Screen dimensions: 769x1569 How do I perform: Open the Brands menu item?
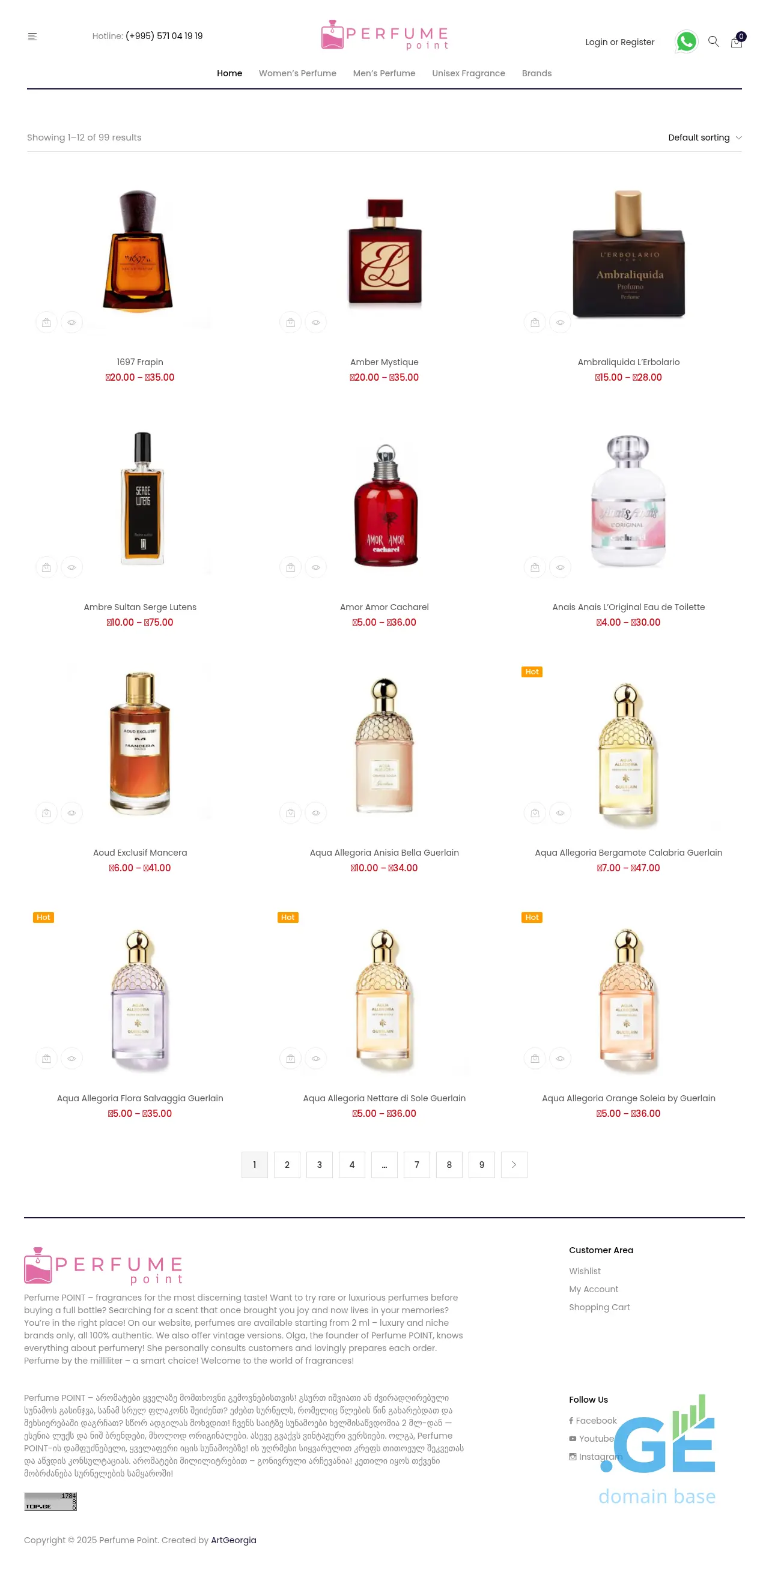tap(536, 73)
